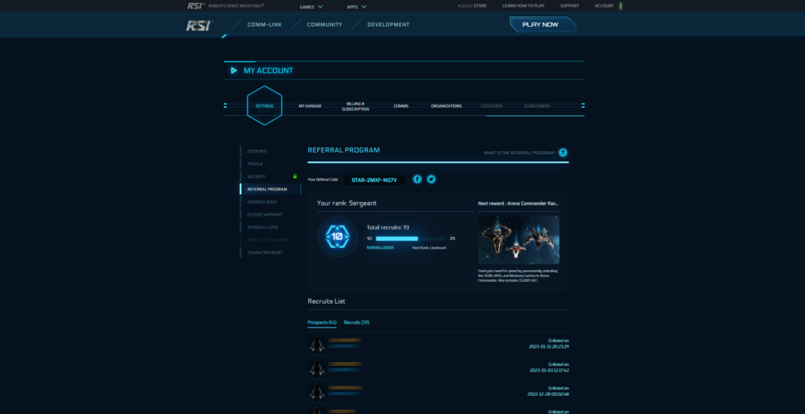The width and height of the screenshot is (805, 414).
Task: Click Next Rank: Lieutenant label
Action: coord(429,247)
